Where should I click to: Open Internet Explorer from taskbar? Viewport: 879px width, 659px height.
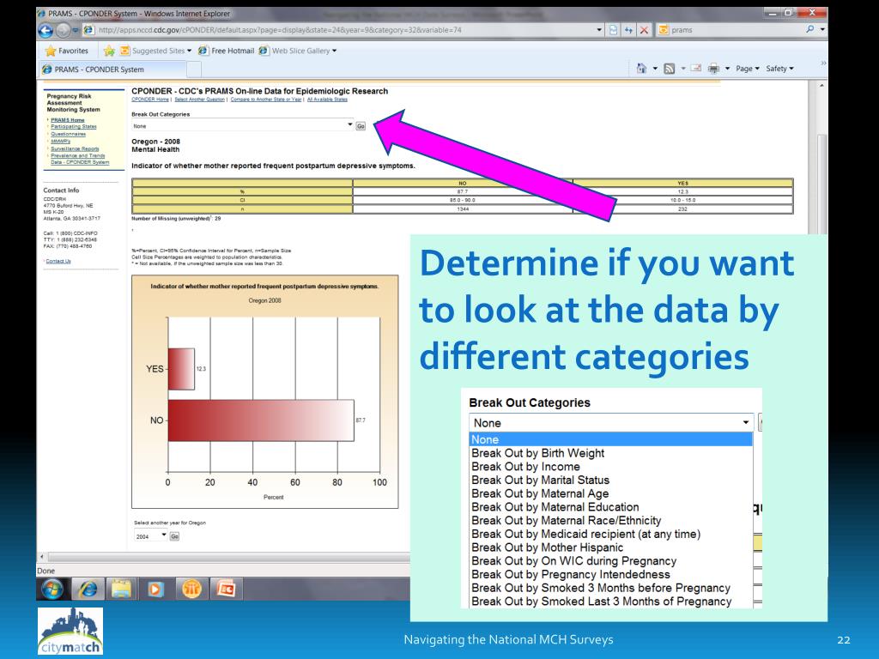(x=88, y=589)
